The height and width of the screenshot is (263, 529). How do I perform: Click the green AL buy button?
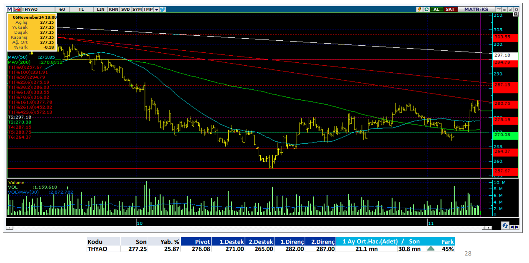tap(437, 9)
